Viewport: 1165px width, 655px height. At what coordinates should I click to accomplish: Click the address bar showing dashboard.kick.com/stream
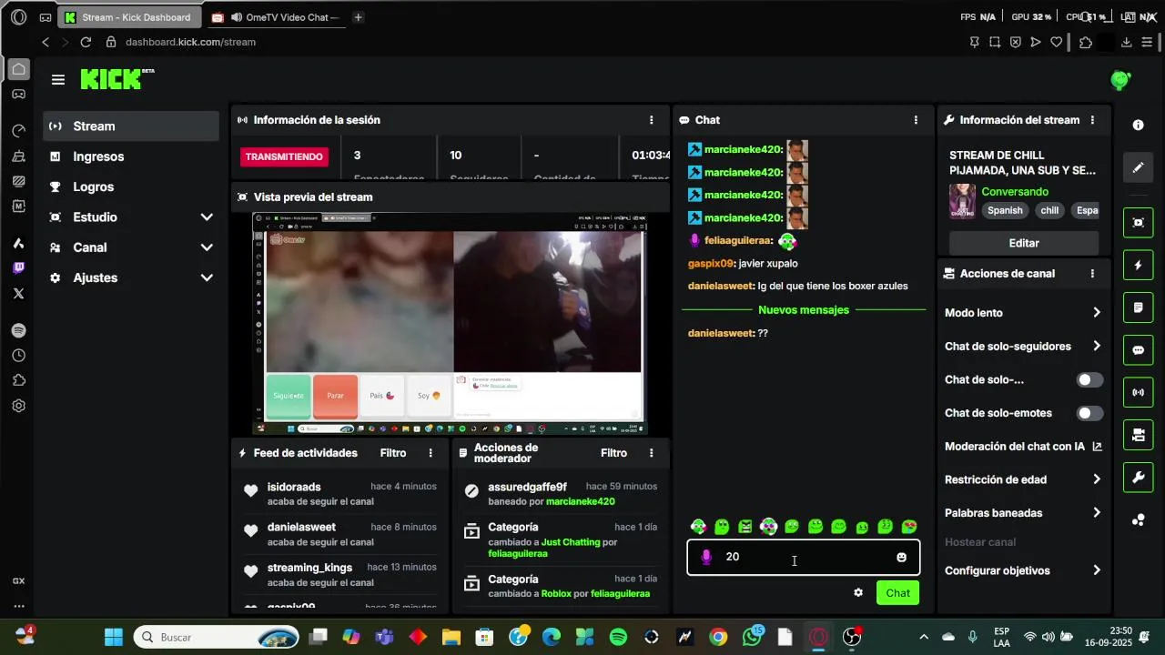(x=190, y=42)
